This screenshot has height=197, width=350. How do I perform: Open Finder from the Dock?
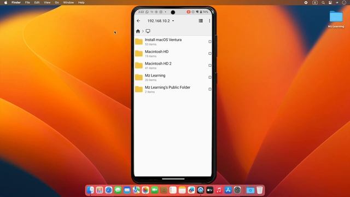pyautogui.click(x=90, y=190)
